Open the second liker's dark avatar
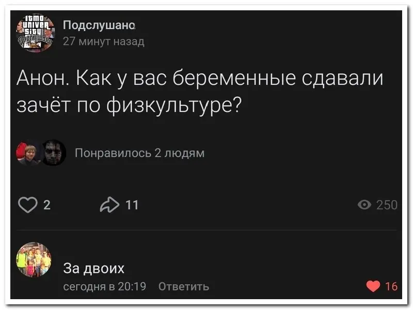Screen dimensions: 413x310 click(x=53, y=153)
